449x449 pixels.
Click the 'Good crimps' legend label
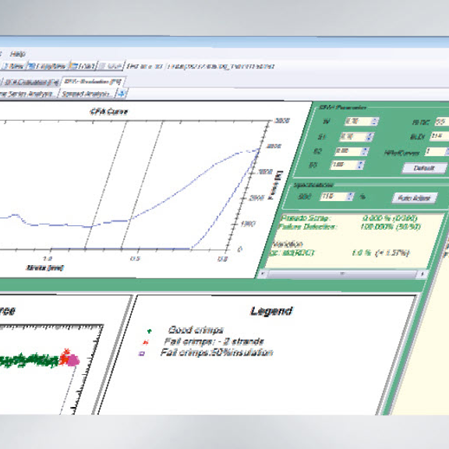(x=196, y=330)
